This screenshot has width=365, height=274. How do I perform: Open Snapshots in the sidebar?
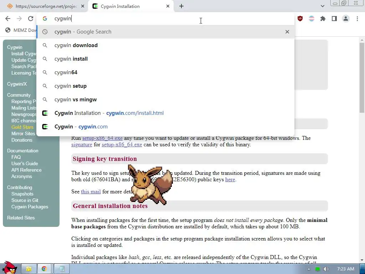(22, 194)
